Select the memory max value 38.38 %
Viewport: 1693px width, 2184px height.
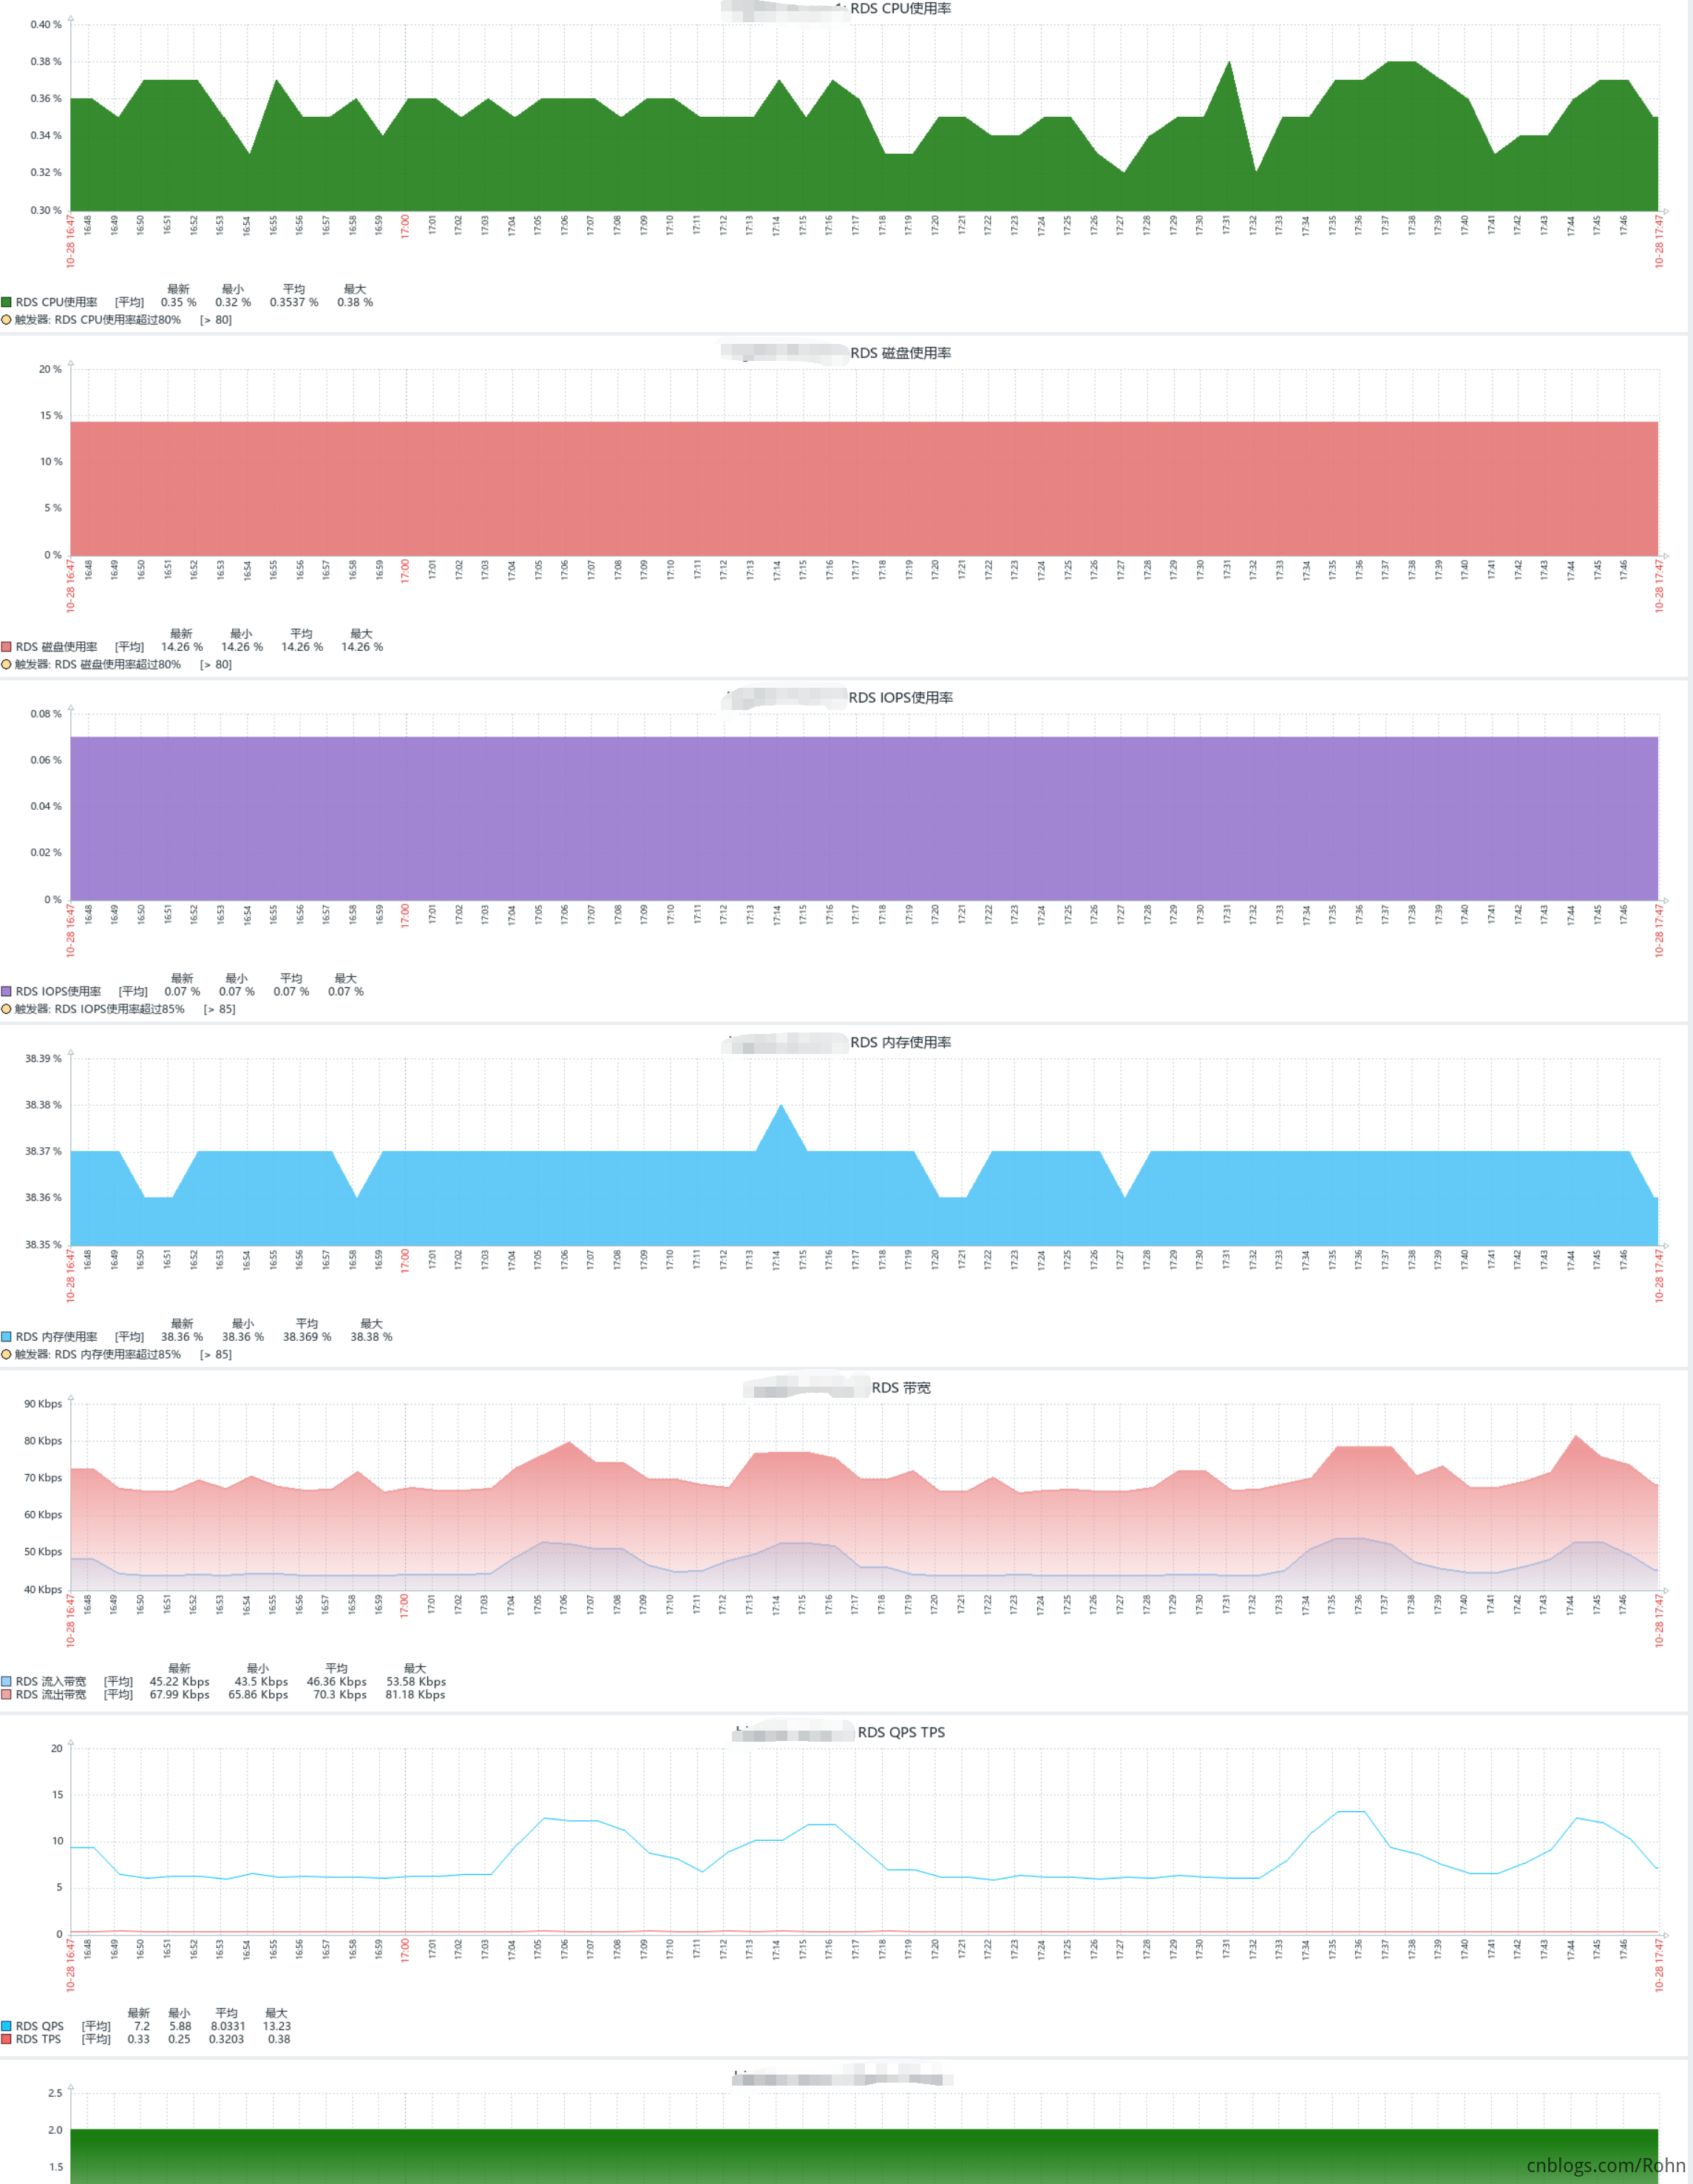(371, 1337)
